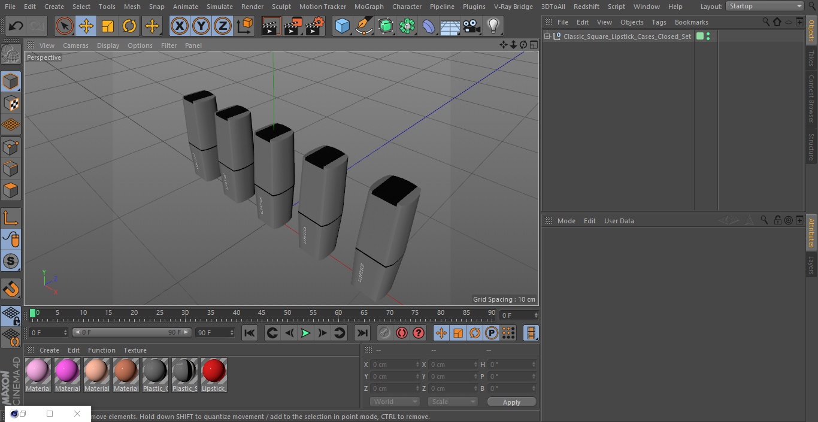The width and height of the screenshot is (818, 422).
Task: Open the Mesh menu
Action: [x=132, y=7]
